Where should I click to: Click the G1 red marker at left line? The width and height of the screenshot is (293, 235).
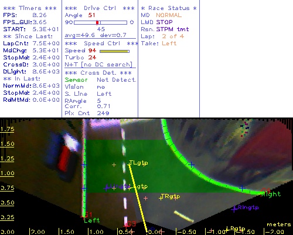coord(87,214)
